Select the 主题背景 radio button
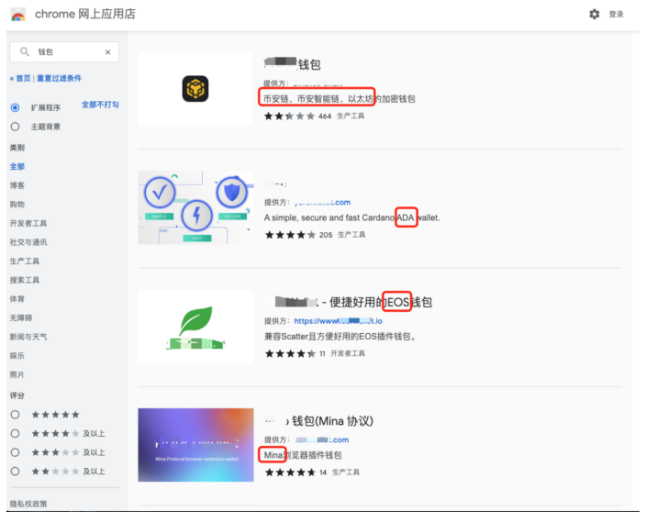The height and width of the screenshot is (512, 646). (16, 127)
